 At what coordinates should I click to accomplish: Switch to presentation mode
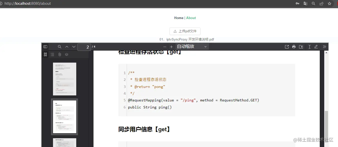287,47
